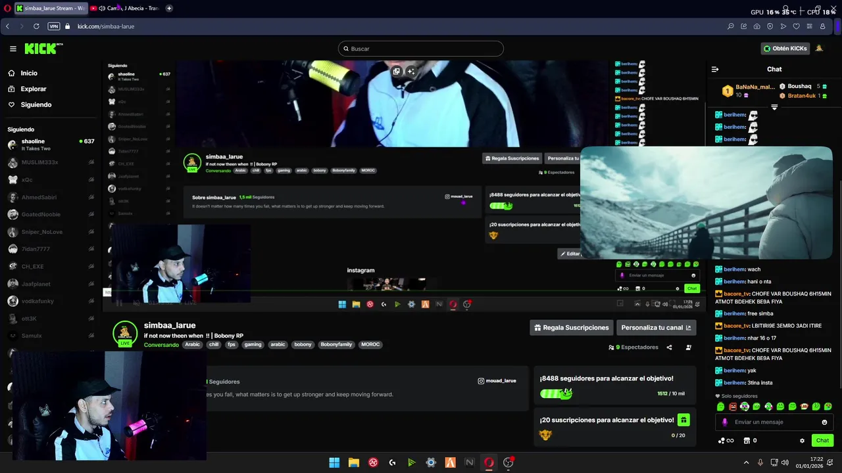Click the Bobonyfamily tag
Viewport: 842px width, 473px height.
pos(336,345)
